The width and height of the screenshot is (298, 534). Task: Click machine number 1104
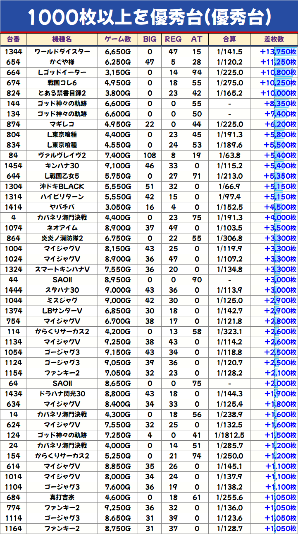(x=13, y=487)
